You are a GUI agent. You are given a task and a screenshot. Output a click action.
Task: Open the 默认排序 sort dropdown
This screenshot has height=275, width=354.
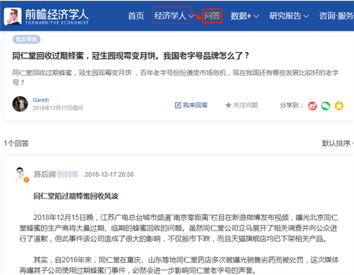point(337,143)
